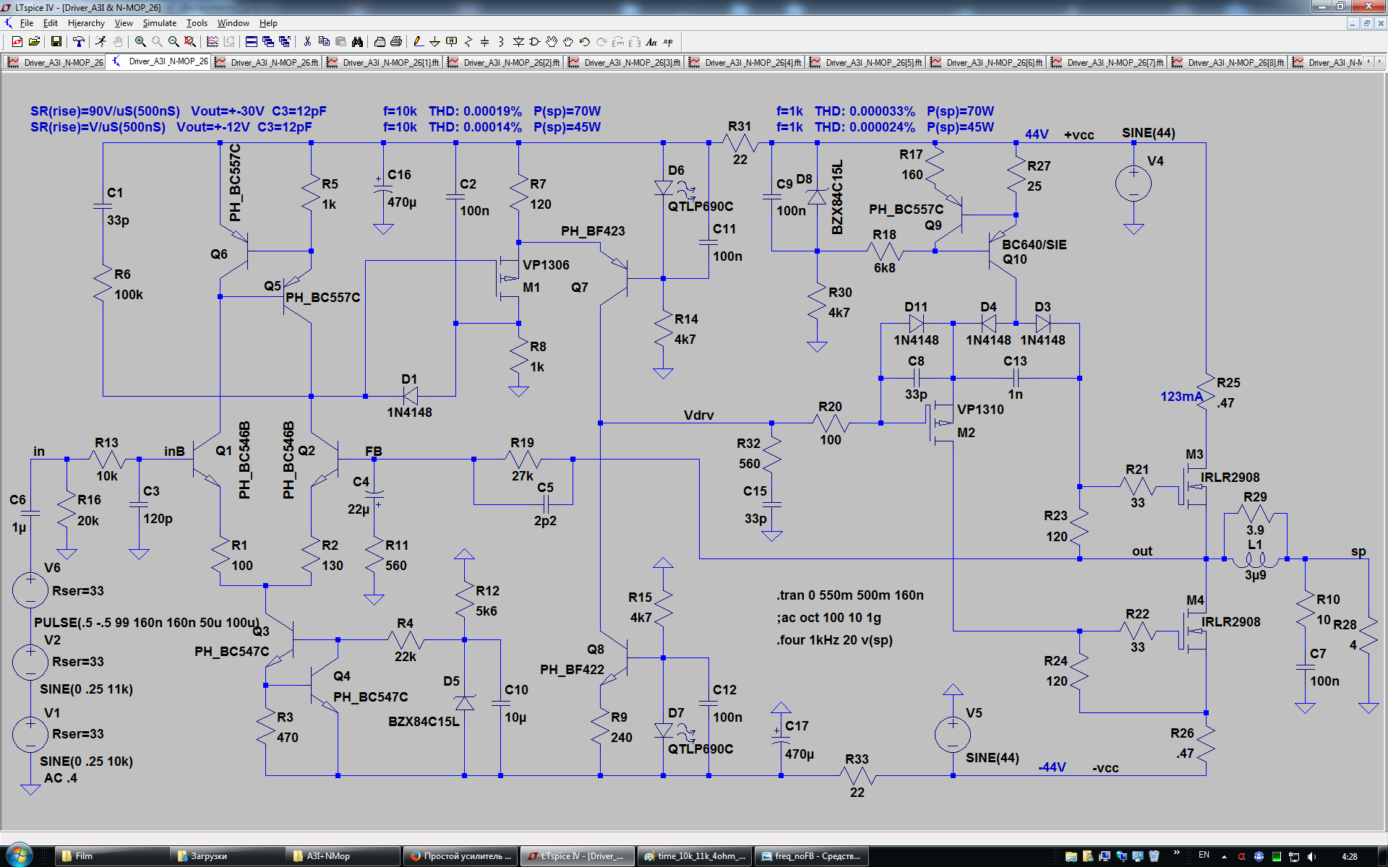Switch to the Driver_A3I_N-MOP_26[1].fft tab
Viewport: 1388px width, 867px height.
384,62
